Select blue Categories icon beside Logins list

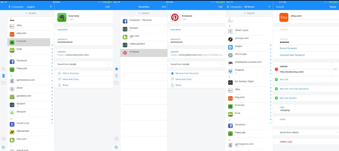4,75
